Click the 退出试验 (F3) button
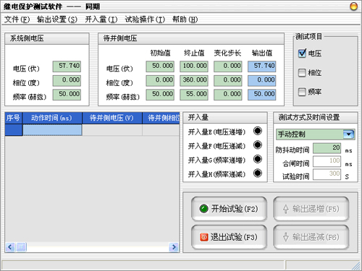362x271 pixels. tap(229, 237)
